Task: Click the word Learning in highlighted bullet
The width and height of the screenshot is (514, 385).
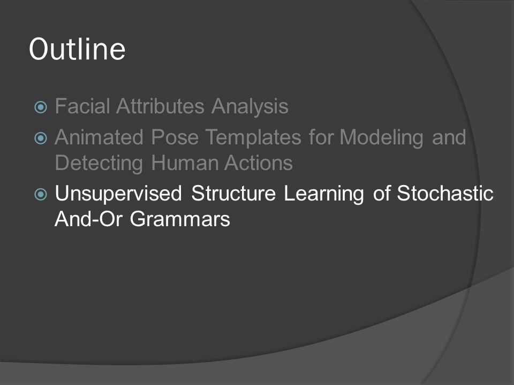Action: pyautogui.click(x=324, y=194)
